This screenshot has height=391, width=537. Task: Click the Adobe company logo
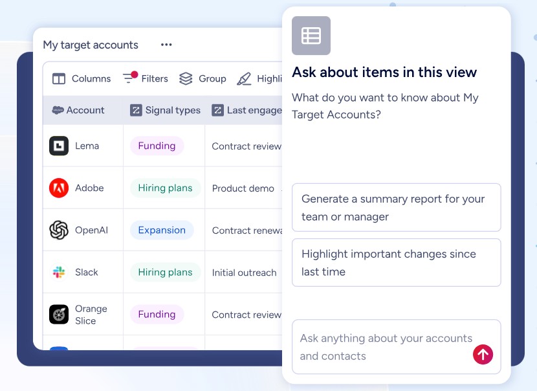[x=59, y=188]
